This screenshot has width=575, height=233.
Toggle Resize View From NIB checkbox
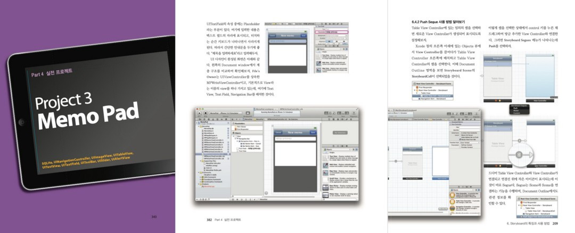click(x=460, y=139)
